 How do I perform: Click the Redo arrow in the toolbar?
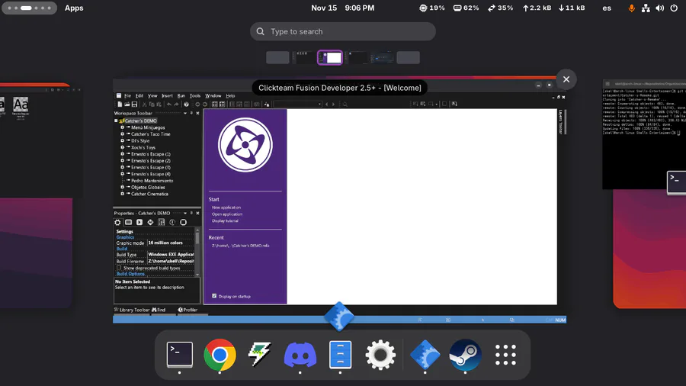[176, 105]
